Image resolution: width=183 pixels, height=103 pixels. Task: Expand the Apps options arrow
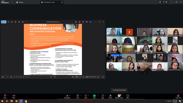[x=106, y=96]
